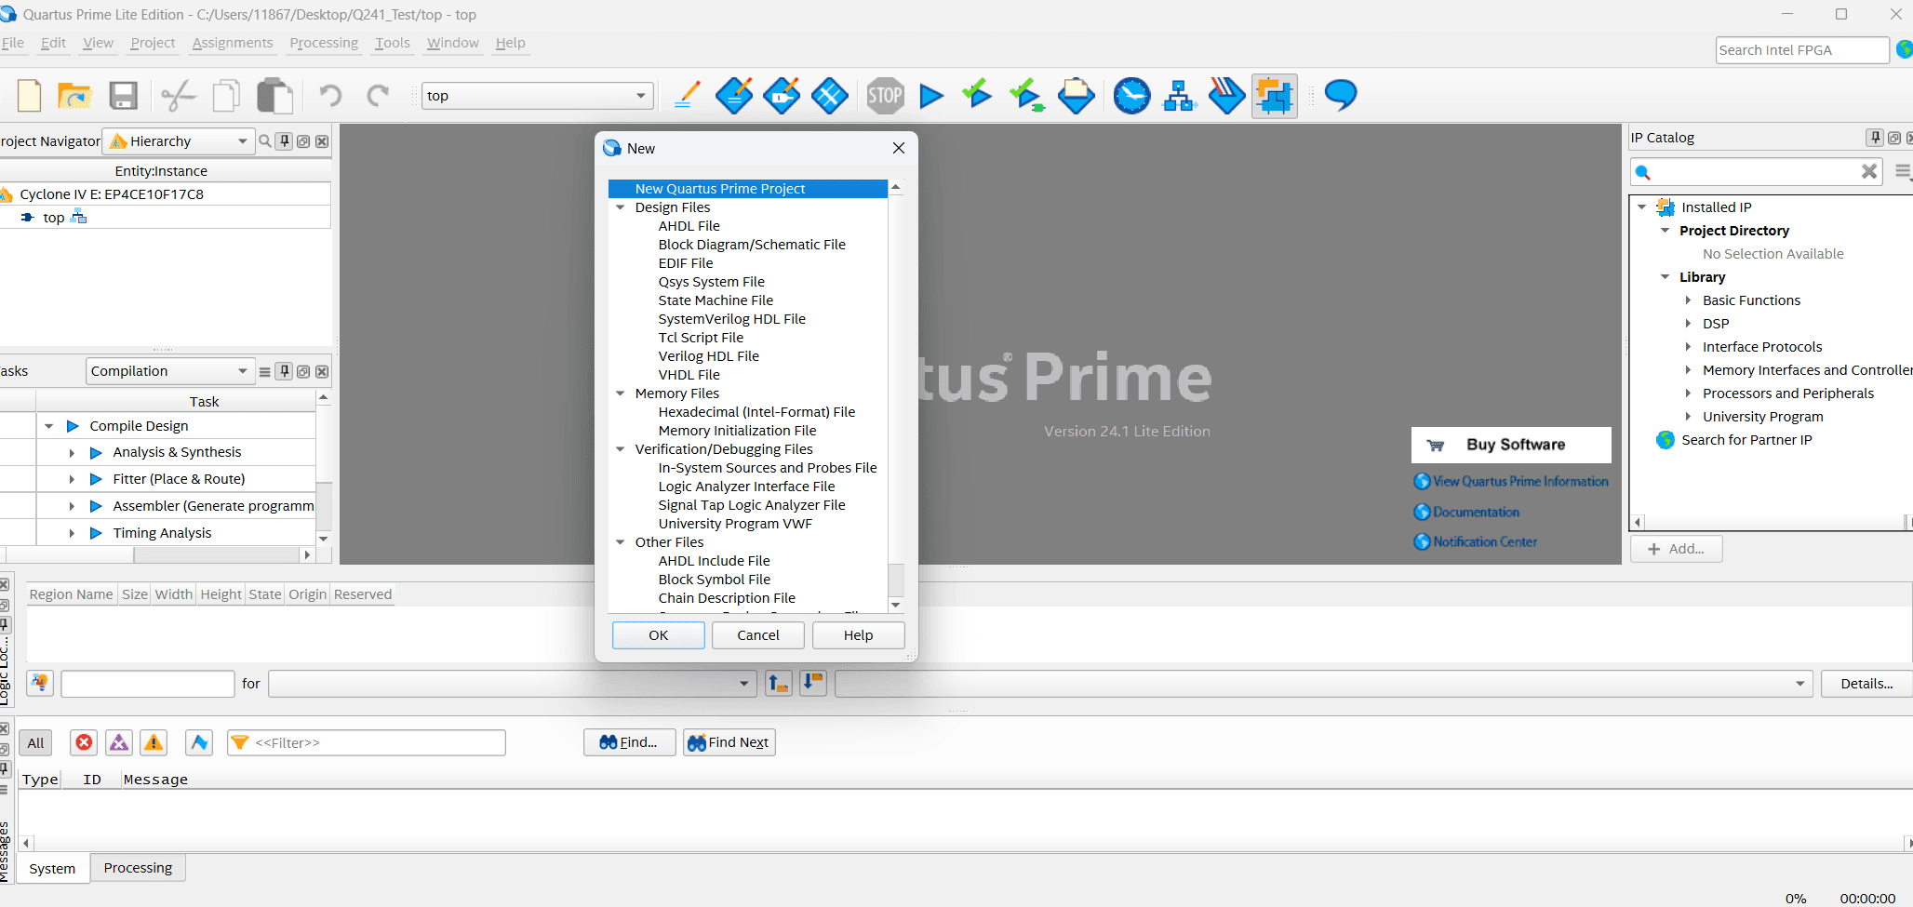This screenshot has height=907, width=1913.
Task: Open the Documentation link
Action: (1476, 513)
